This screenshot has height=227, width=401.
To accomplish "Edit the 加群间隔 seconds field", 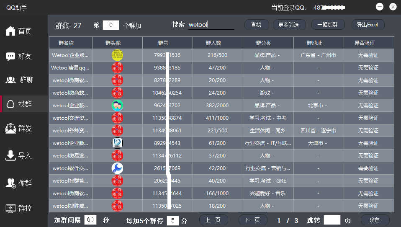I will tap(90, 220).
